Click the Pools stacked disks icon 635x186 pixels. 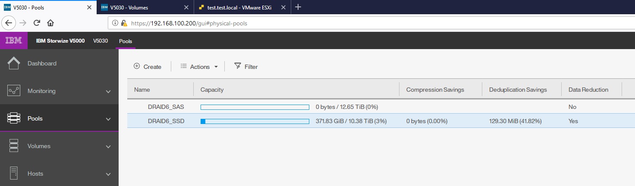coord(13,118)
